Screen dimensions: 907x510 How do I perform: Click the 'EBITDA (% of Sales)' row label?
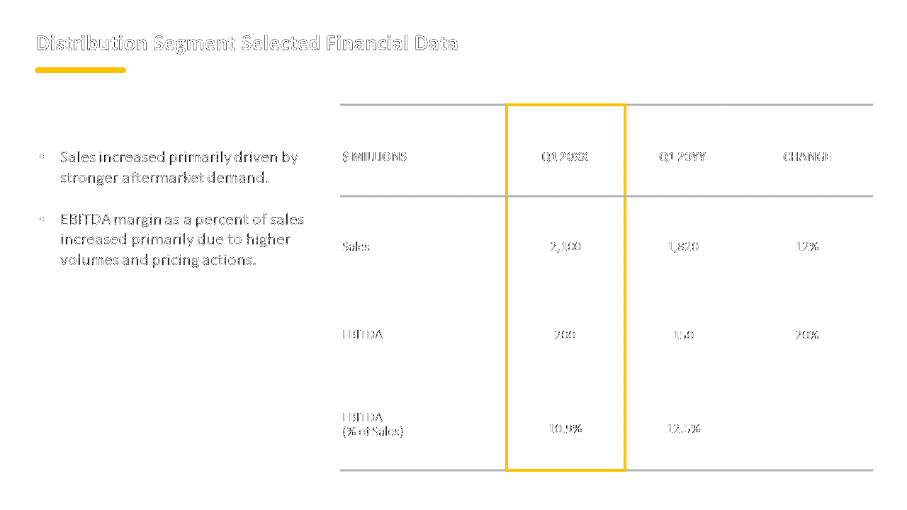pos(373,424)
